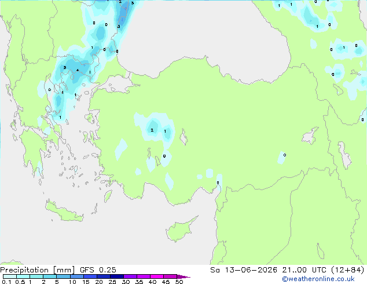This screenshot has height=284, width=367.
Task: Click the legend scale label "0.5"
Action: pyautogui.click(x=20, y=282)
